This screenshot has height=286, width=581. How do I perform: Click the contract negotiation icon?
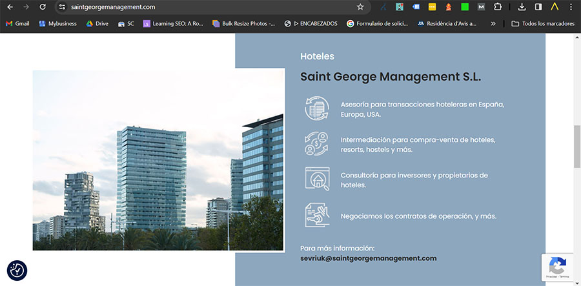pyautogui.click(x=317, y=215)
